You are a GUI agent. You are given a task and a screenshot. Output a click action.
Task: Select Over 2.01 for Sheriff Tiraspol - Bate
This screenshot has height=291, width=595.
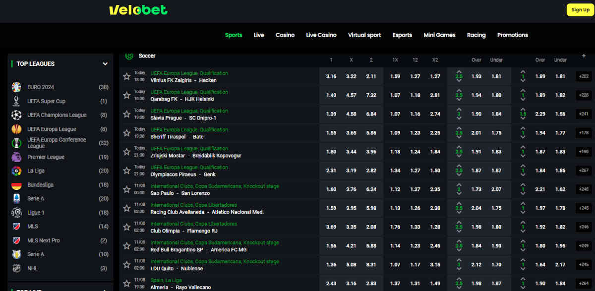tap(476, 133)
